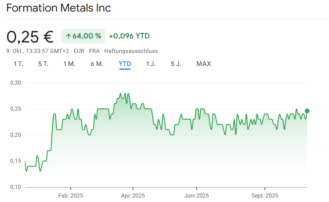Viewport: 329px width, 202px height.
Task: Switch to the 5 J. range
Action: (x=176, y=64)
